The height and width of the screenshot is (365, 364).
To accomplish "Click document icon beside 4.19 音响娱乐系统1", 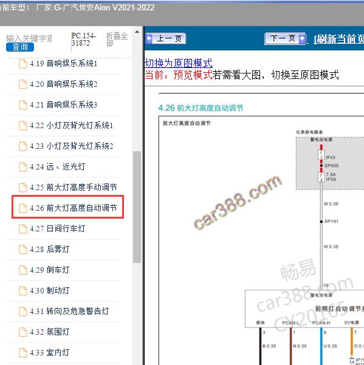I will pos(23,64).
